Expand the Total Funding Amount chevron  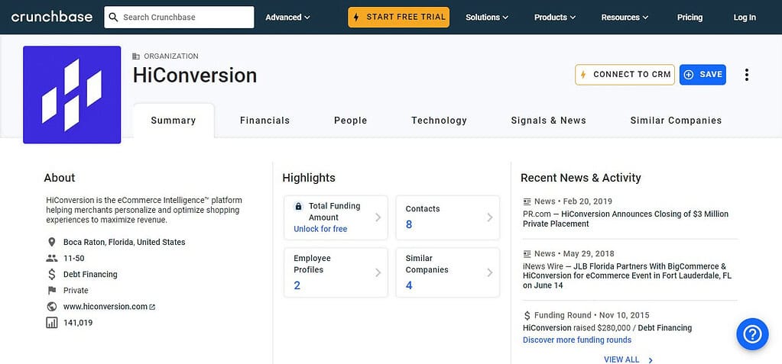[x=378, y=217]
